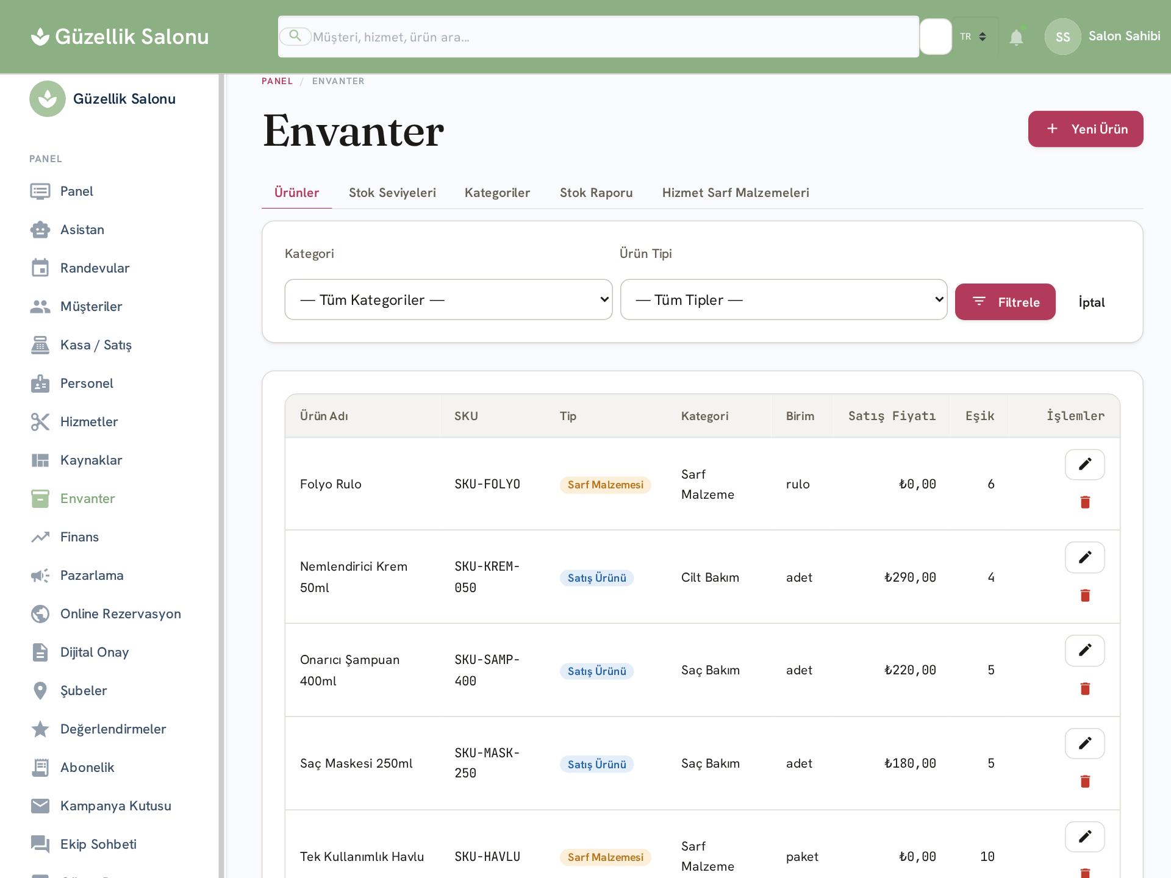The image size is (1171, 878).
Task: Open the TR language selector
Action: [x=973, y=37]
